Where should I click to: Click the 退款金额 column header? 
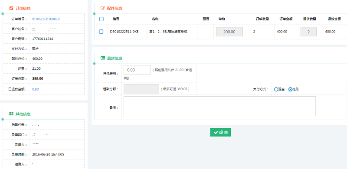click(334, 19)
